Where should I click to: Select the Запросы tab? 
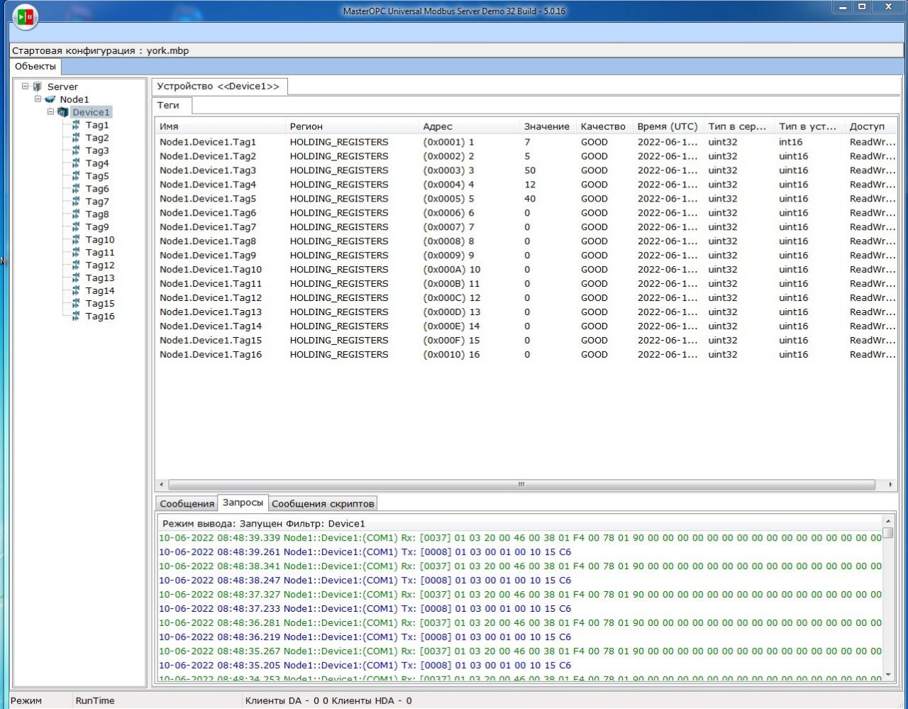coord(243,502)
